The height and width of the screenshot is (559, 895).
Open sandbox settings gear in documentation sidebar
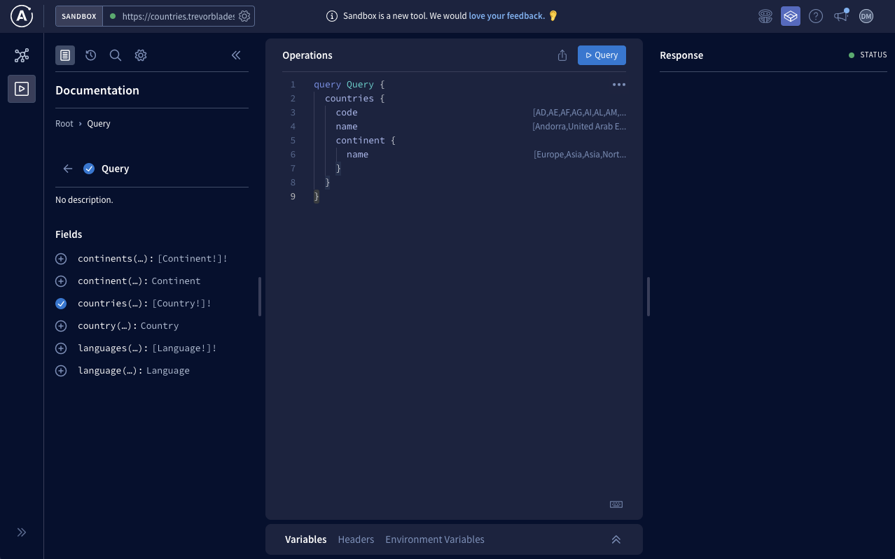point(141,55)
